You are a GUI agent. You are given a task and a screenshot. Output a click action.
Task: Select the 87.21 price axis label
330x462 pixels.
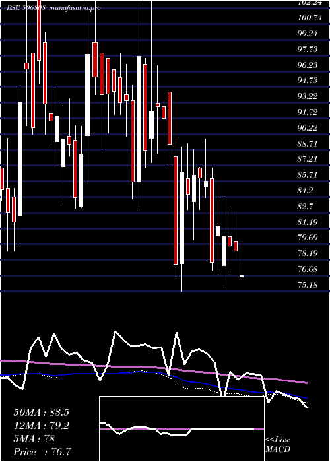[x=308, y=159]
